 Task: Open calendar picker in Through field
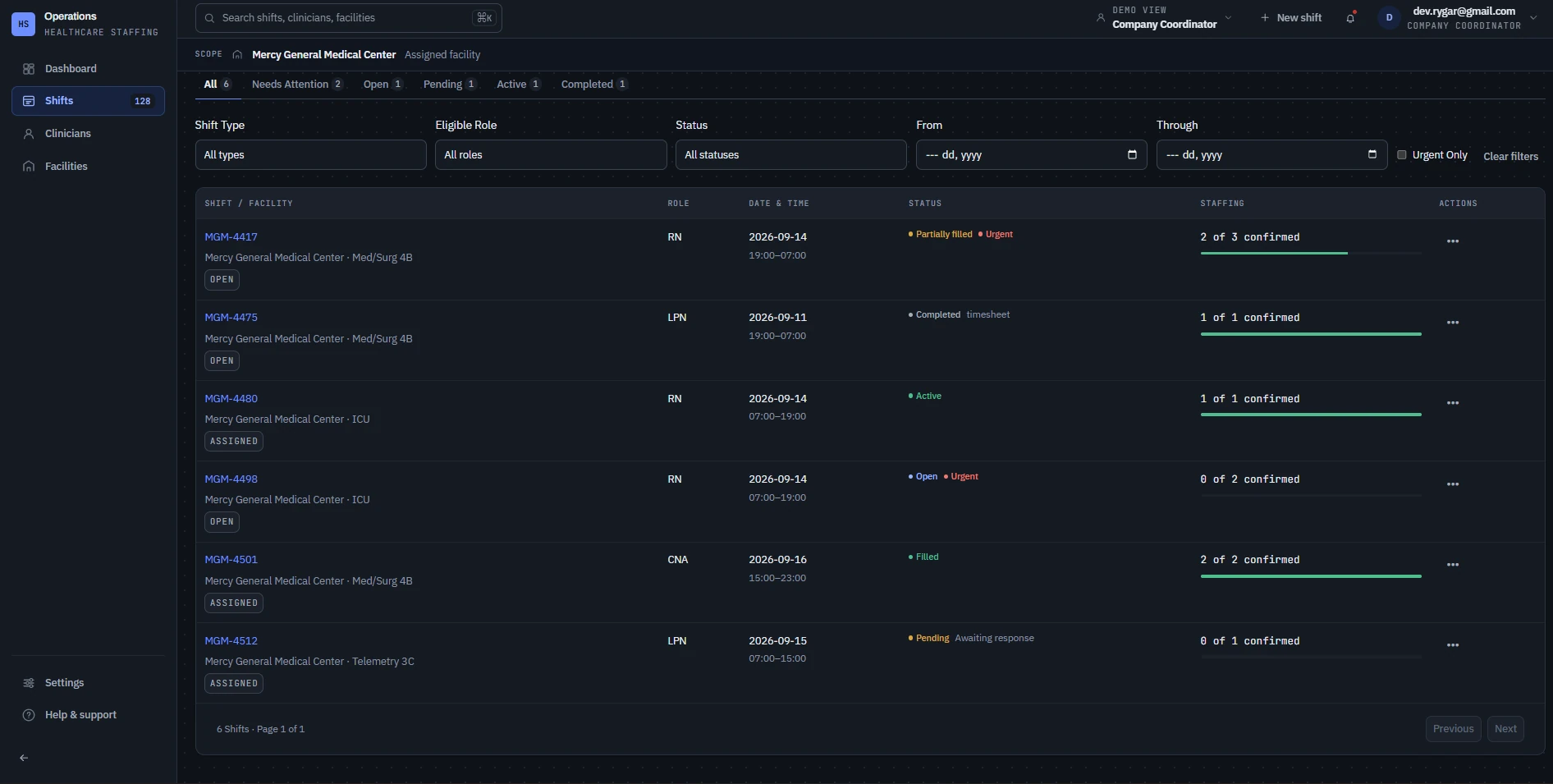(1372, 154)
